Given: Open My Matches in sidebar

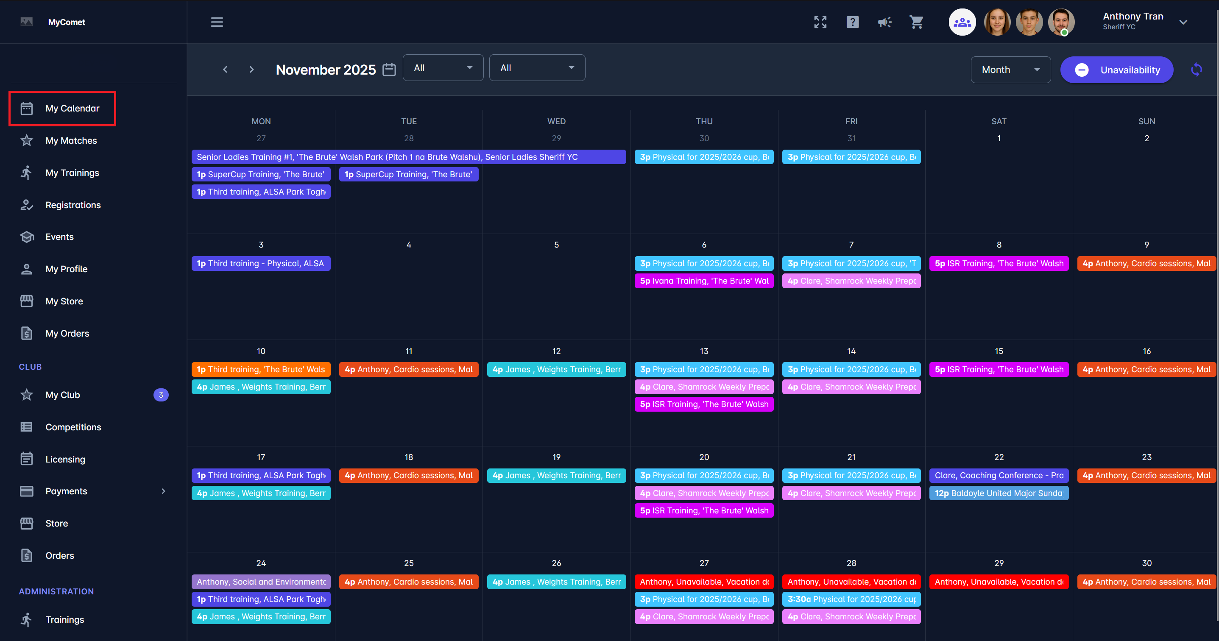Looking at the screenshot, I should pyautogui.click(x=71, y=140).
